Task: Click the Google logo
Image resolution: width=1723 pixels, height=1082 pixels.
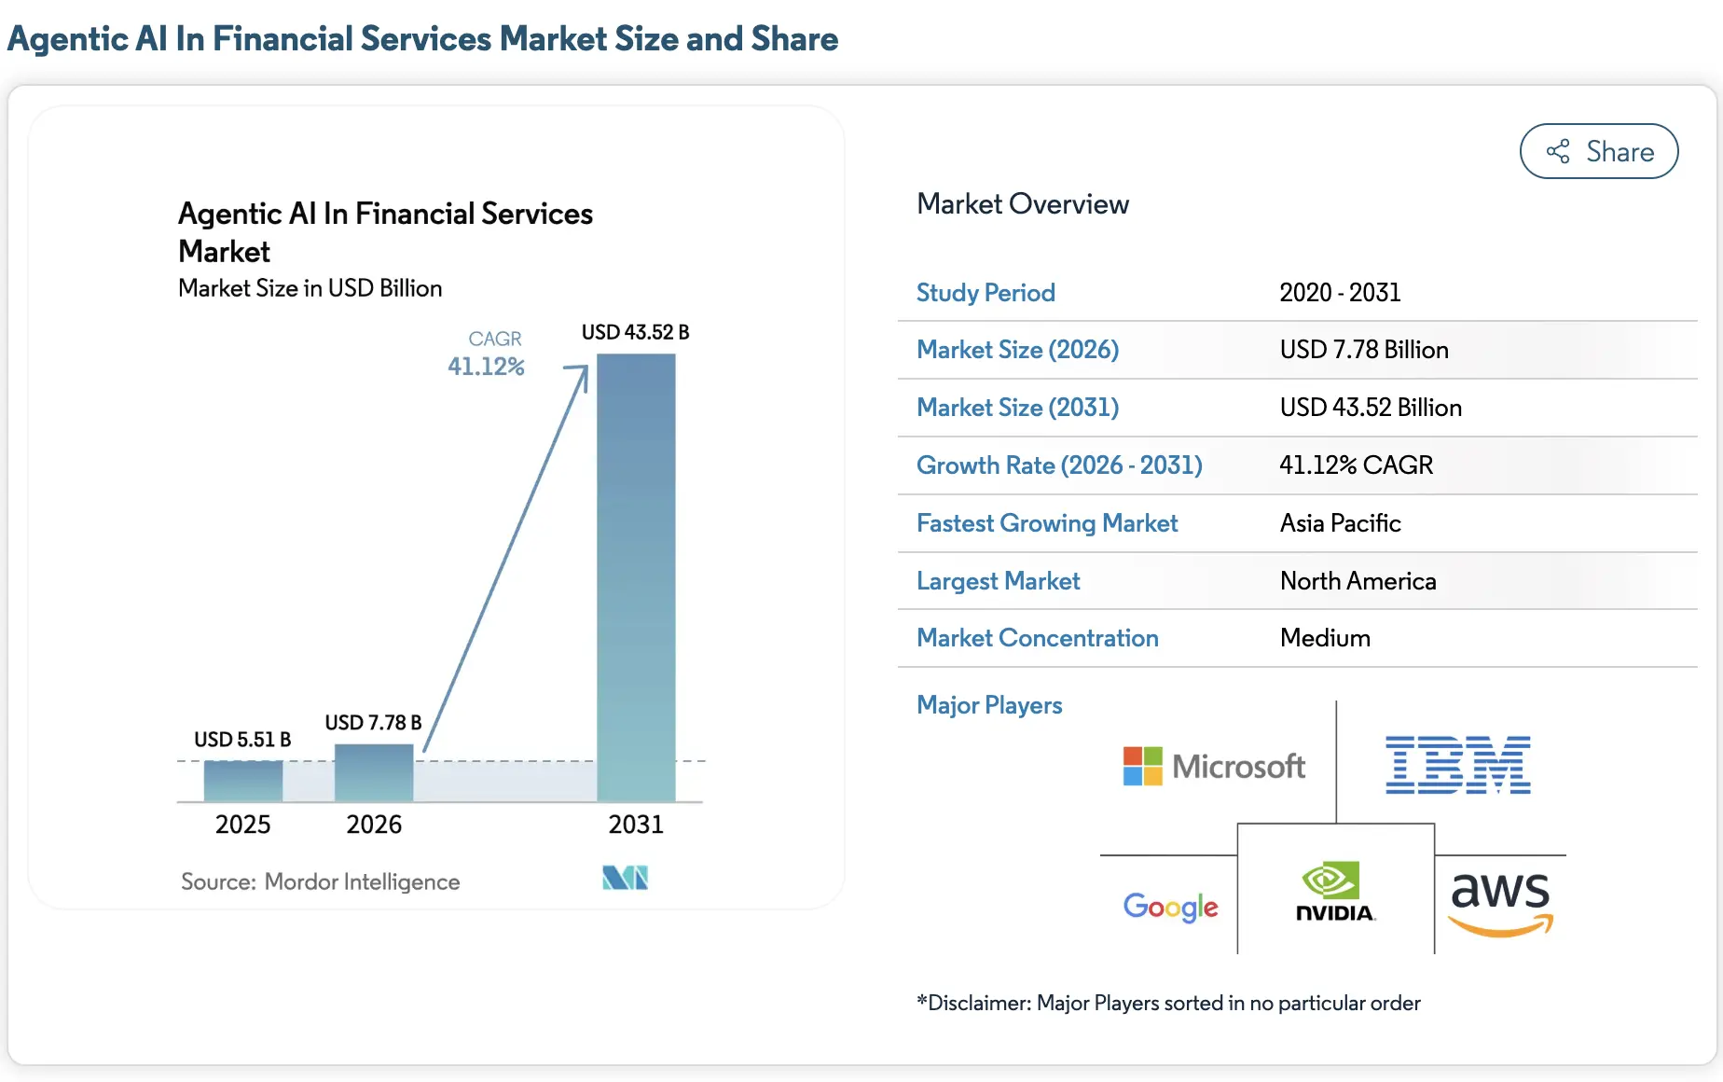Action: 1170,906
